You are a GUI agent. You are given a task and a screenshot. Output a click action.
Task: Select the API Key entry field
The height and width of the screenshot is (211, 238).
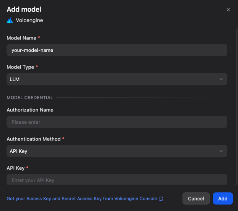pos(117,180)
